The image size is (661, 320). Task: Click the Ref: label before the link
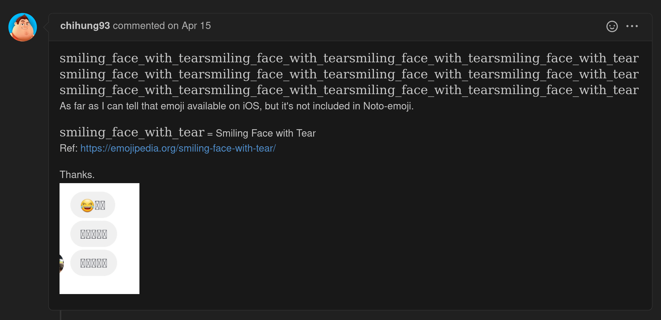tap(68, 148)
